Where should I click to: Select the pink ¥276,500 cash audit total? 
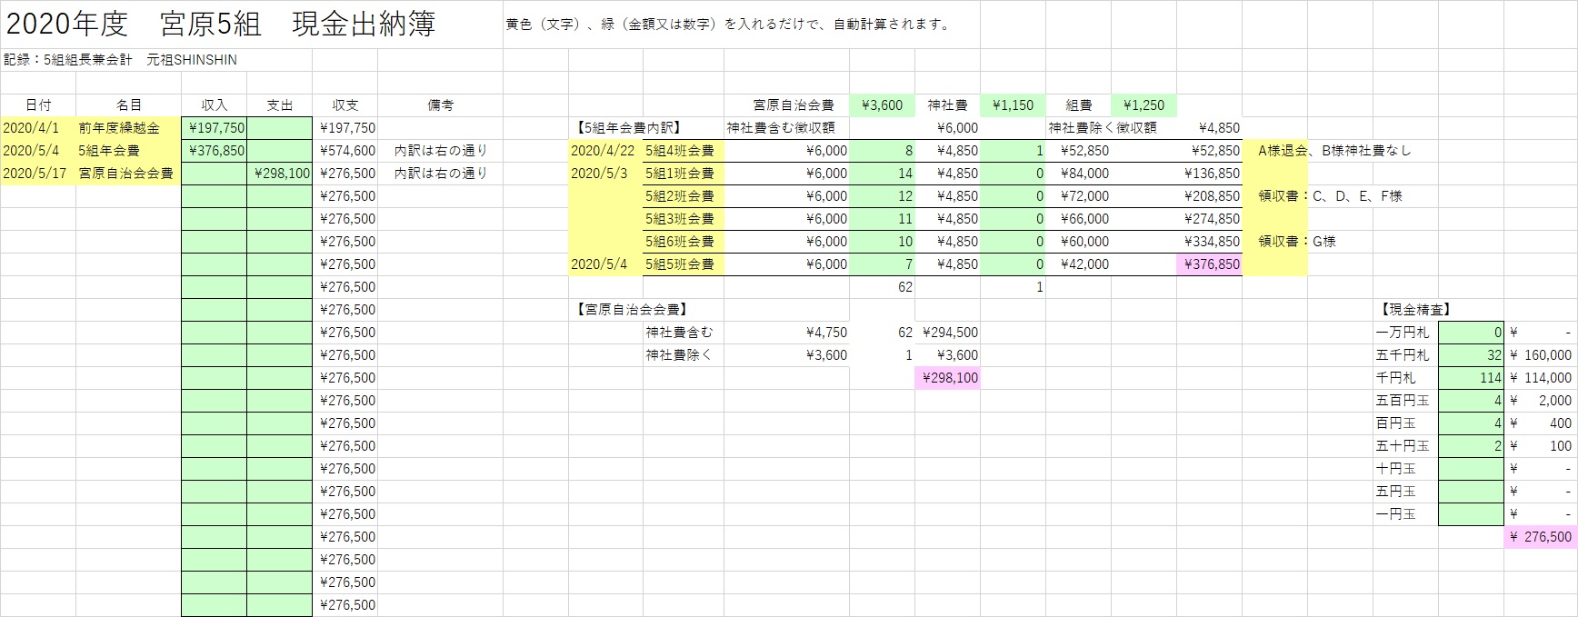[1540, 537]
